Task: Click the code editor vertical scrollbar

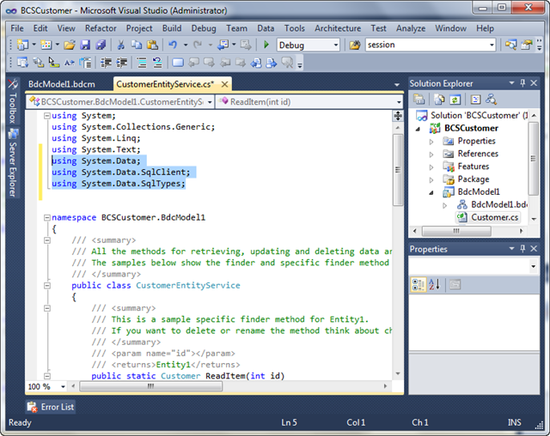Action: (x=397, y=172)
